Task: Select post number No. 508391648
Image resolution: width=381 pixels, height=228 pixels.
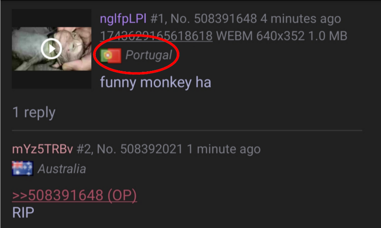Action: point(214,19)
